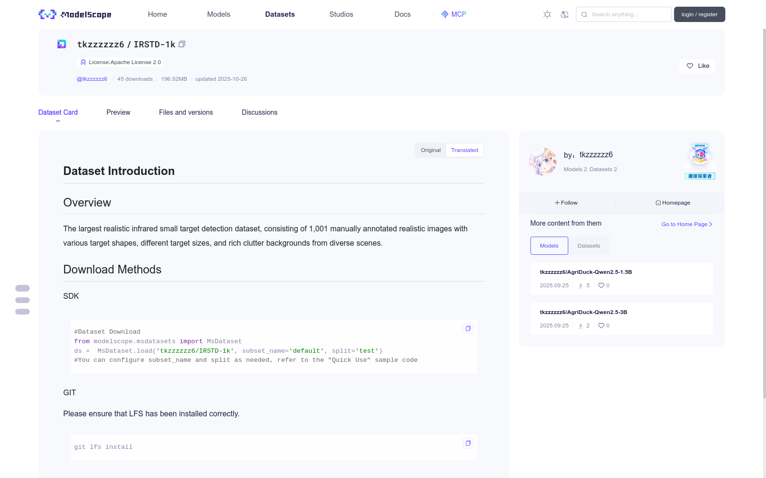
Task: Like this dataset
Action: coord(697,66)
